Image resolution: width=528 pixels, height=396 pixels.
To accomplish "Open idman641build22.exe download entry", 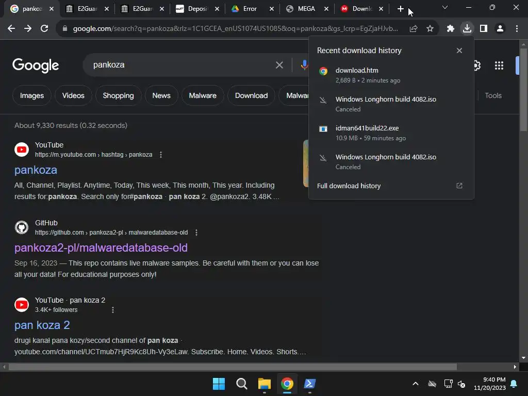I will click(x=391, y=133).
